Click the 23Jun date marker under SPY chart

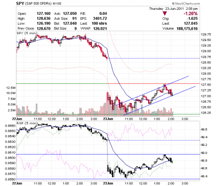click(x=108, y=119)
